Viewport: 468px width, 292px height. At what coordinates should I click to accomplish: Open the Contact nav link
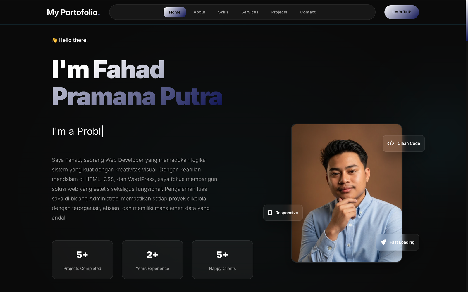tap(308, 12)
